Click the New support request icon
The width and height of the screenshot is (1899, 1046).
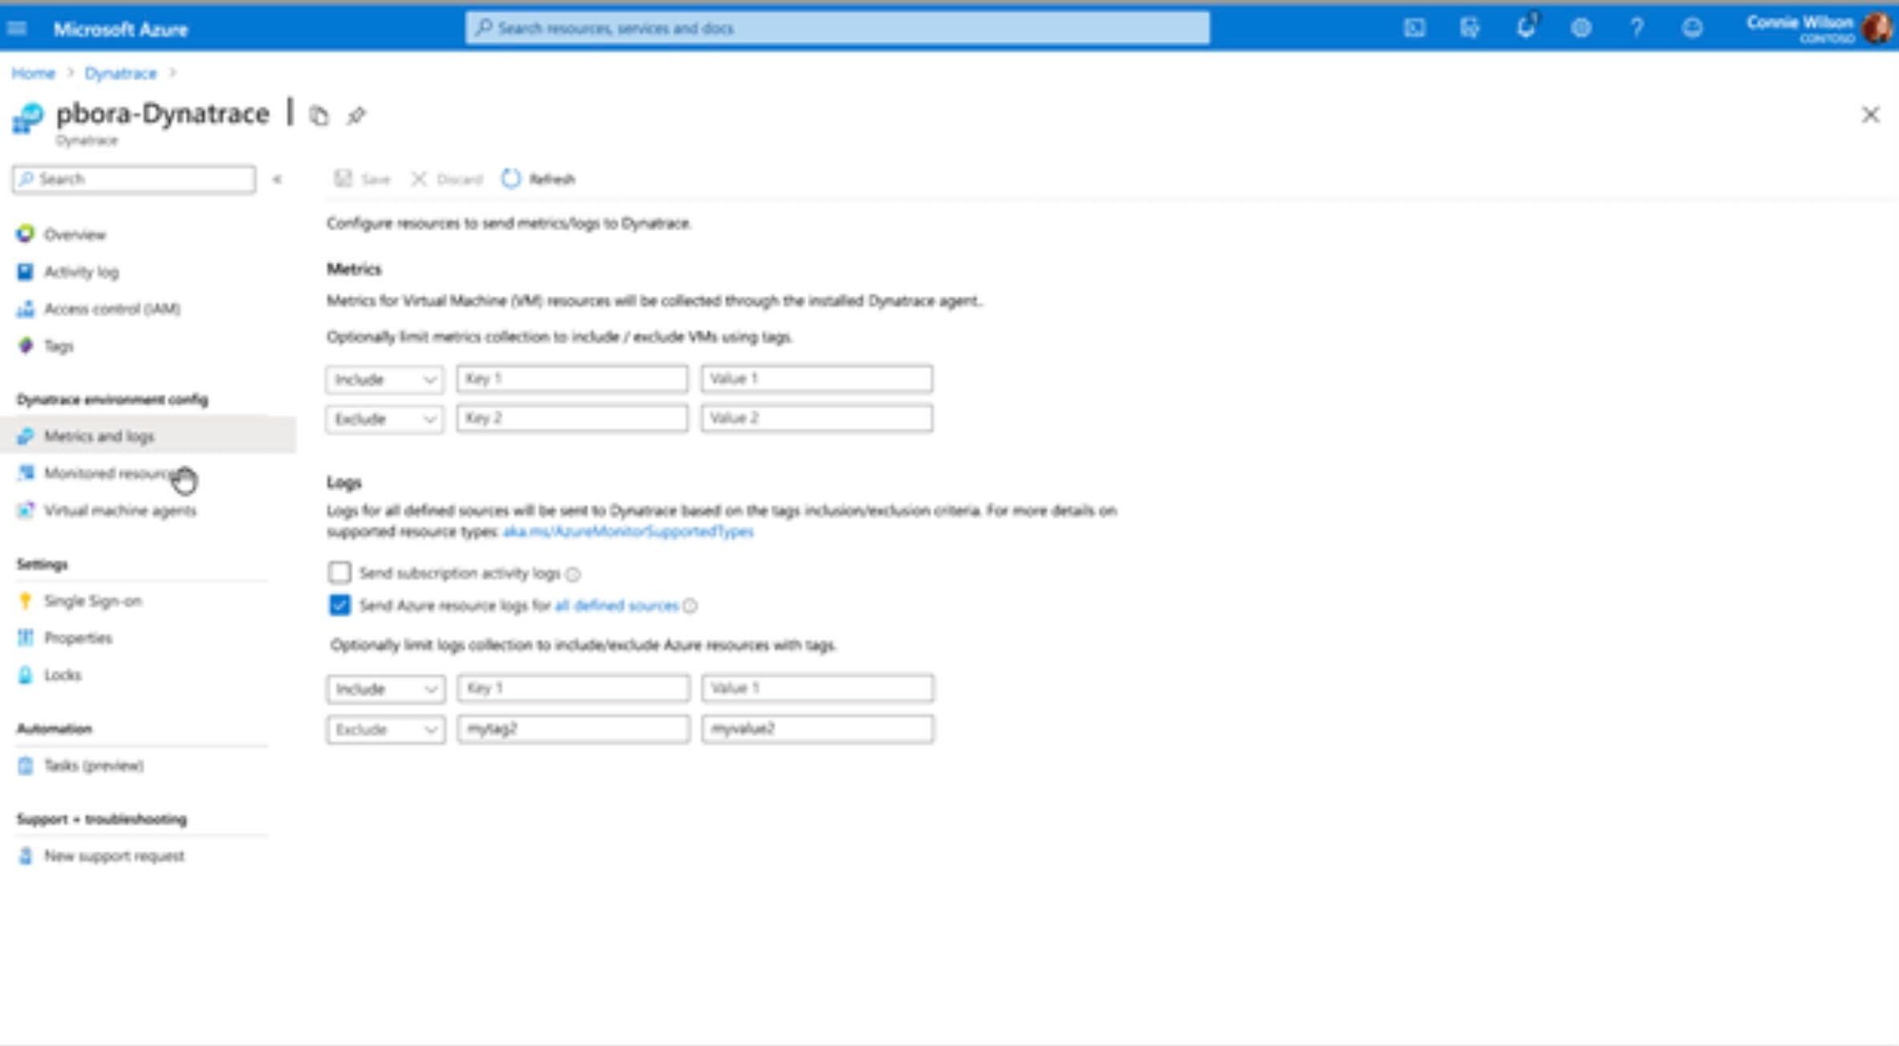click(26, 856)
